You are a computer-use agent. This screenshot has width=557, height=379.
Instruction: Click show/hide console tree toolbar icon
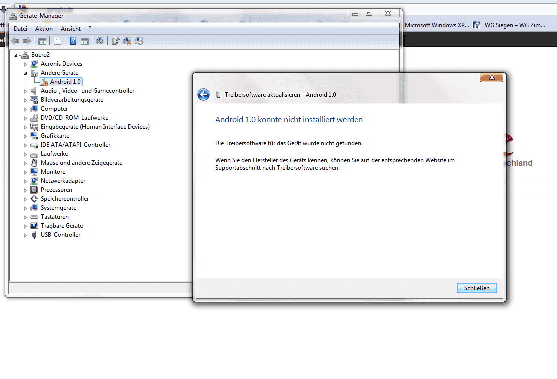point(42,41)
